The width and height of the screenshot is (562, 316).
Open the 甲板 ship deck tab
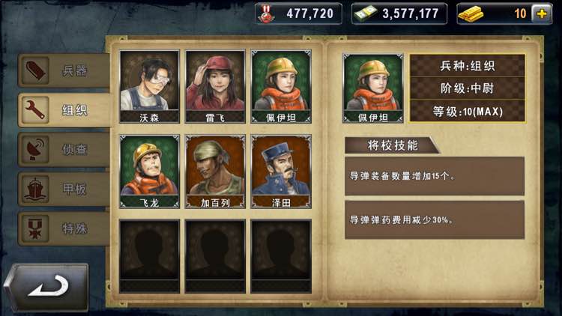pos(64,189)
